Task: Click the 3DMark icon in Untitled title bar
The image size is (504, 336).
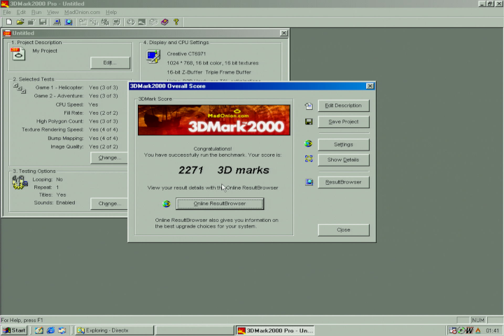Action: [7, 33]
